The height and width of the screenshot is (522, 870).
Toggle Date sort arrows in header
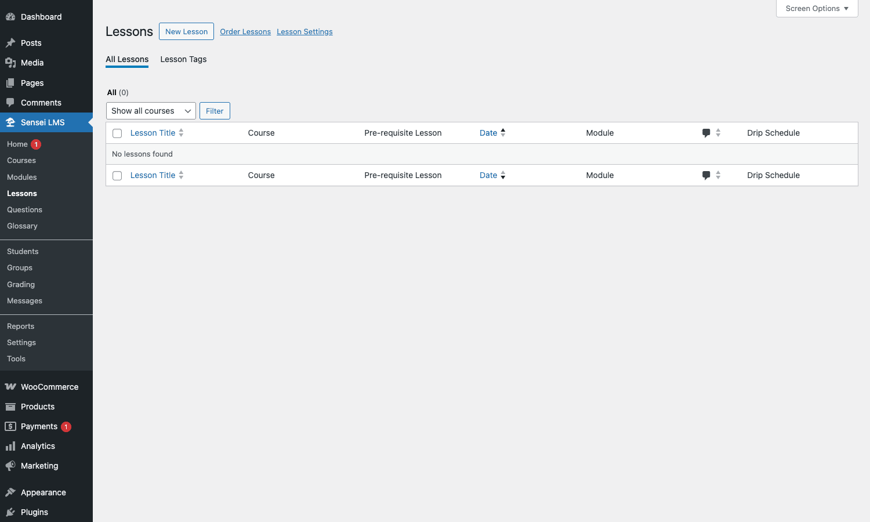coord(503,133)
